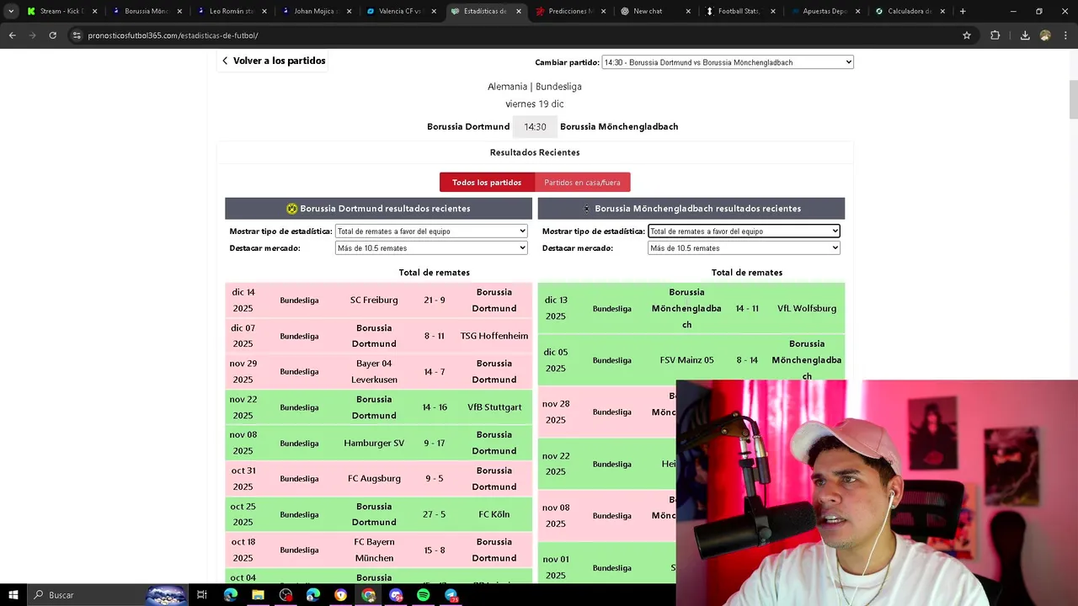Viewport: 1078px width, 606px height.
Task: Click the back chevron beside Volver a los partidos
Action: [x=225, y=61]
